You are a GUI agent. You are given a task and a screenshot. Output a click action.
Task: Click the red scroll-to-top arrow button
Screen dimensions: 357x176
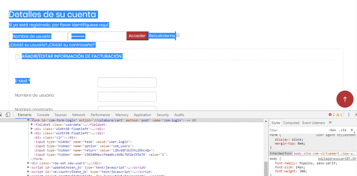tap(345, 99)
